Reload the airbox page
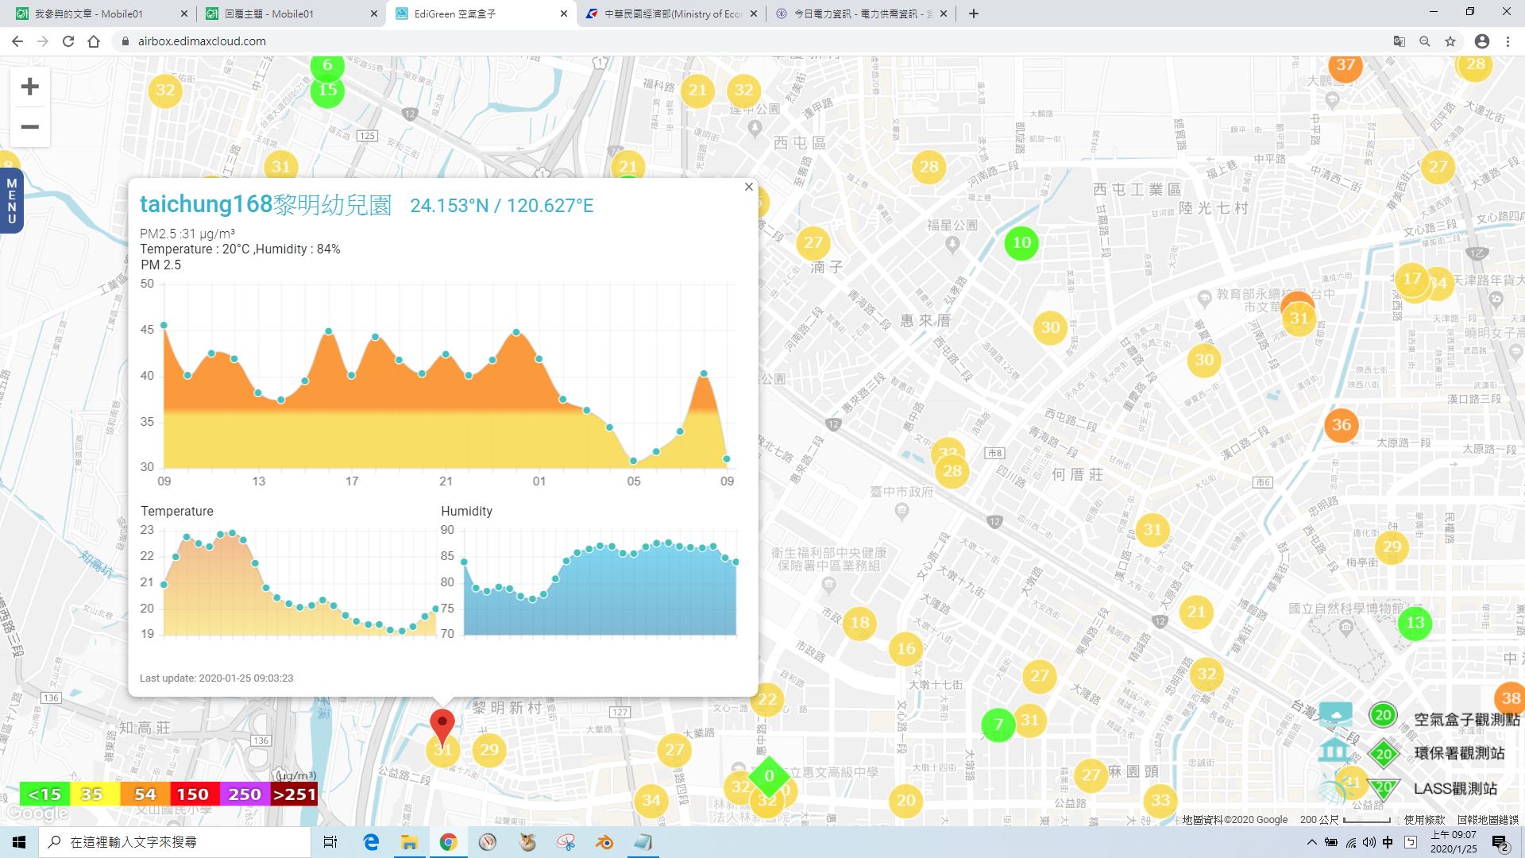The width and height of the screenshot is (1525, 858). [x=68, y=41]
